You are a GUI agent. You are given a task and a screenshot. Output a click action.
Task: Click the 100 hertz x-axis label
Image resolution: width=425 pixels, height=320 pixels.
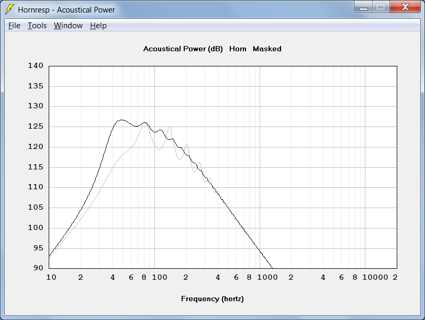[159, 277]
